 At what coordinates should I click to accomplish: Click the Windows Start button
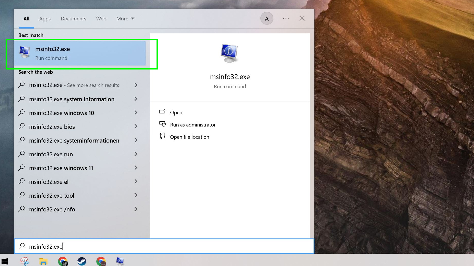5,261
